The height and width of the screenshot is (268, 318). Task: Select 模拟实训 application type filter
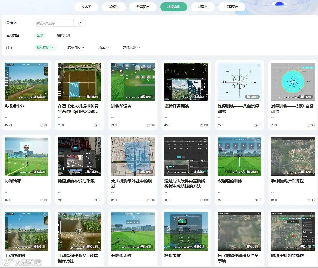63,35
